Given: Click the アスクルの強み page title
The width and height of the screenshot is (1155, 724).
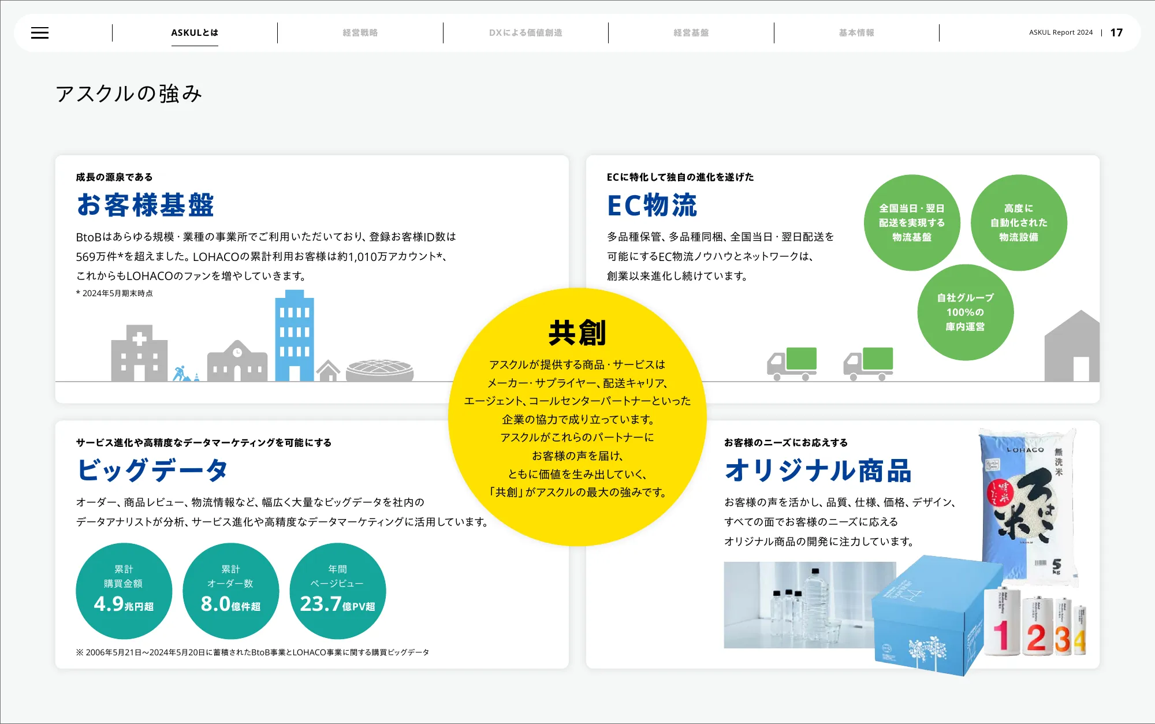Looking at the screenshot, I should tap(129, 94).
